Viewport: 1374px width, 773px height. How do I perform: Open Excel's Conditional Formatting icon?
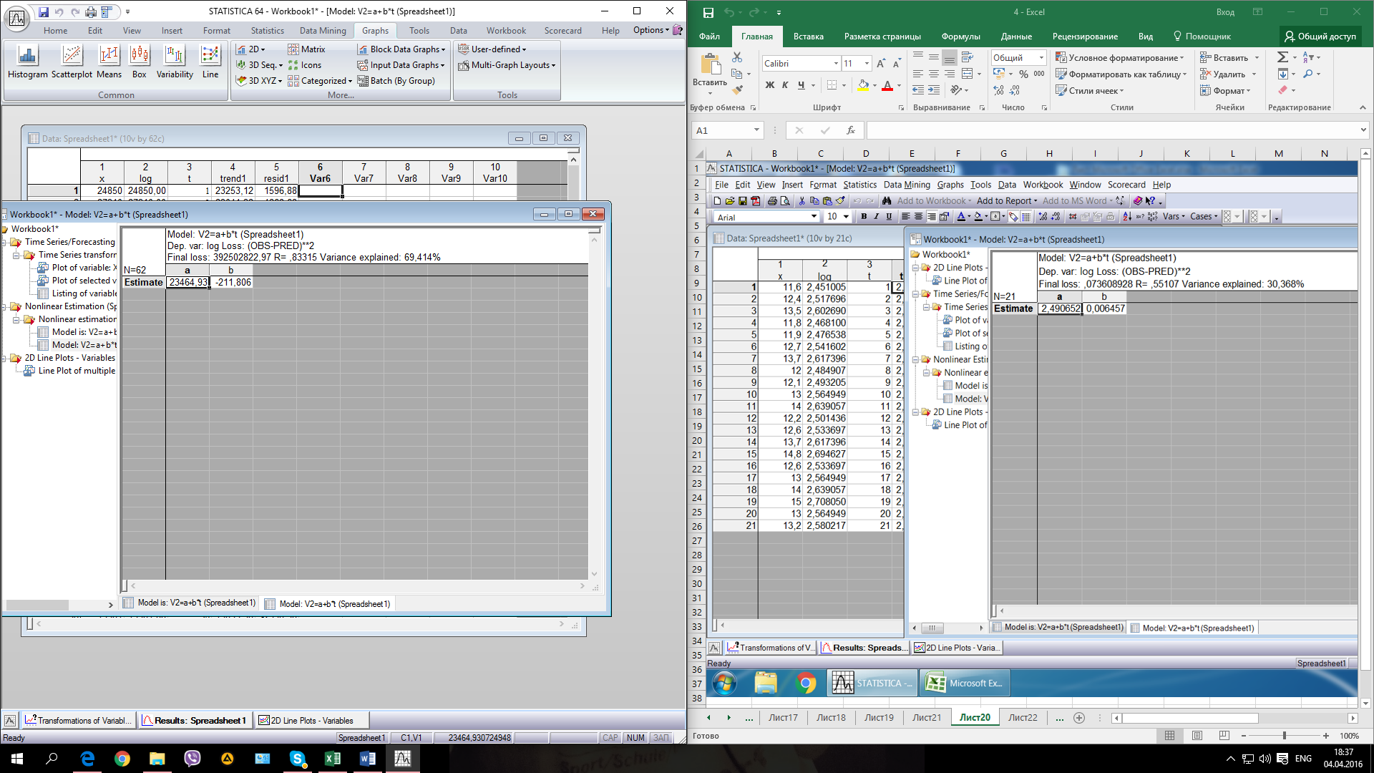click(1062, 58)
